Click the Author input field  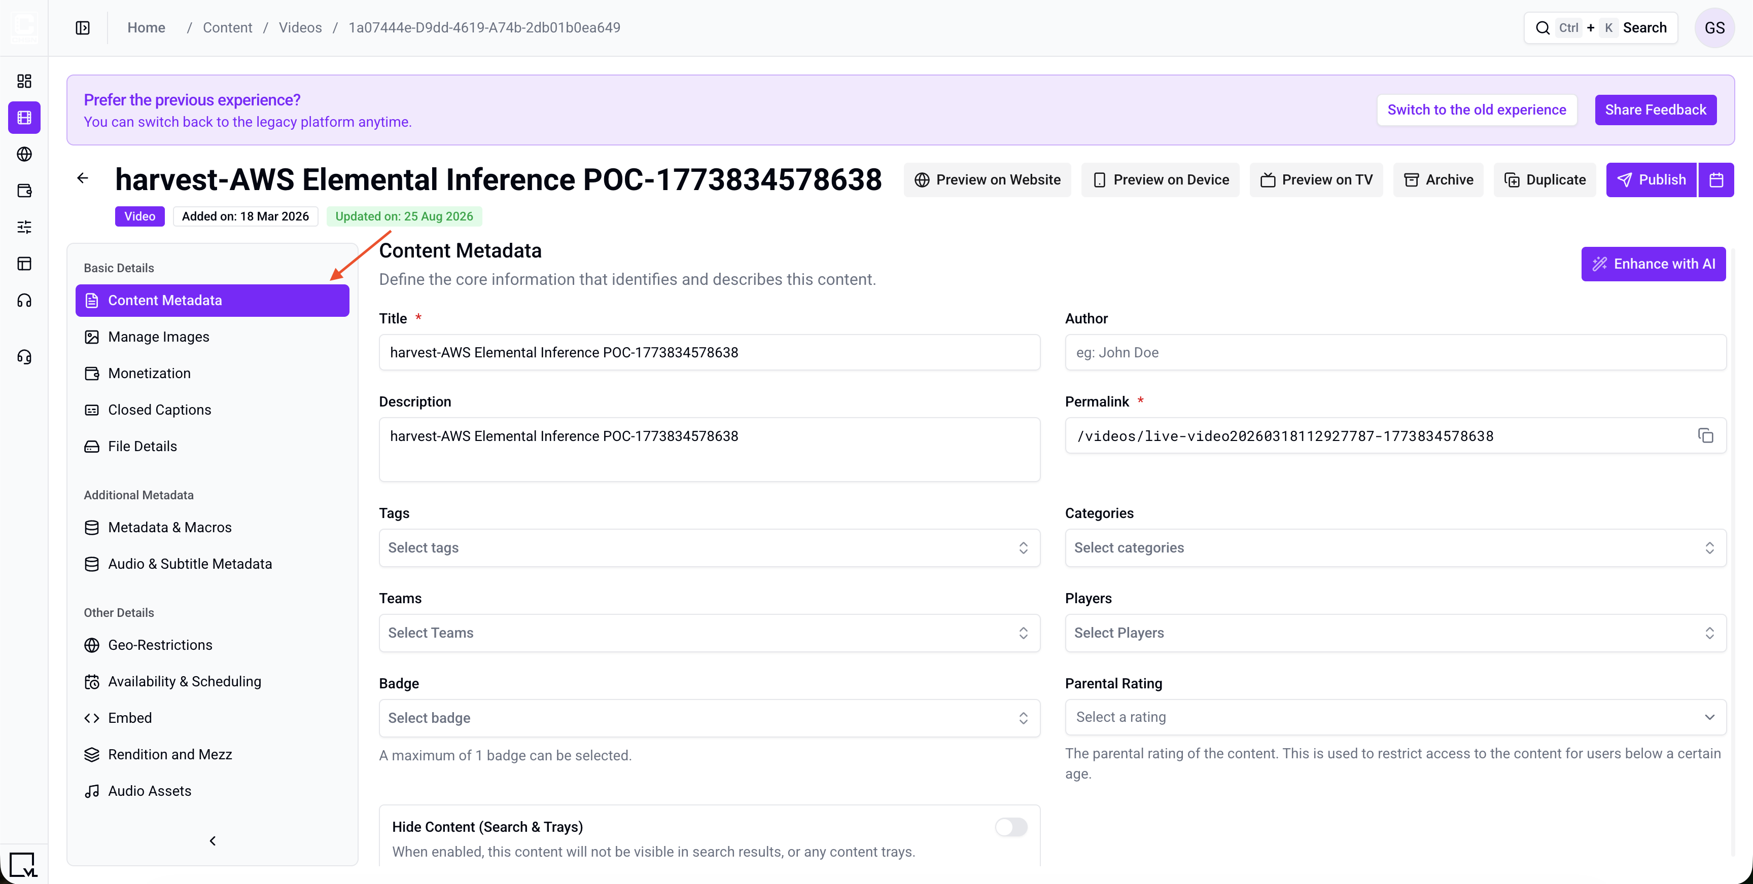(x=1395, y=352)
